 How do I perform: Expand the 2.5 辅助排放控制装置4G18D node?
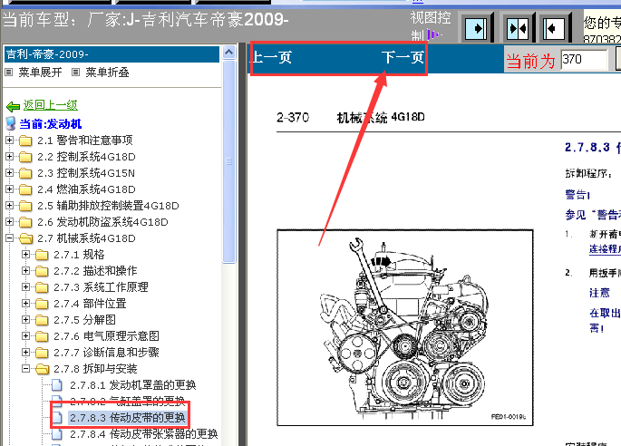click(x=9, y=205)
